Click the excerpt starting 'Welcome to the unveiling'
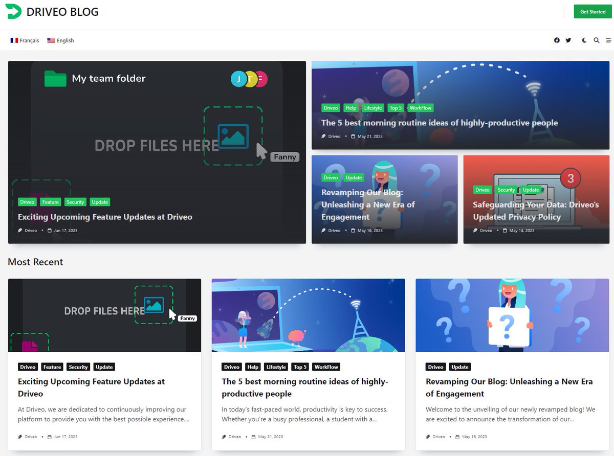614x456 pixels. click(x=511, y=414)
